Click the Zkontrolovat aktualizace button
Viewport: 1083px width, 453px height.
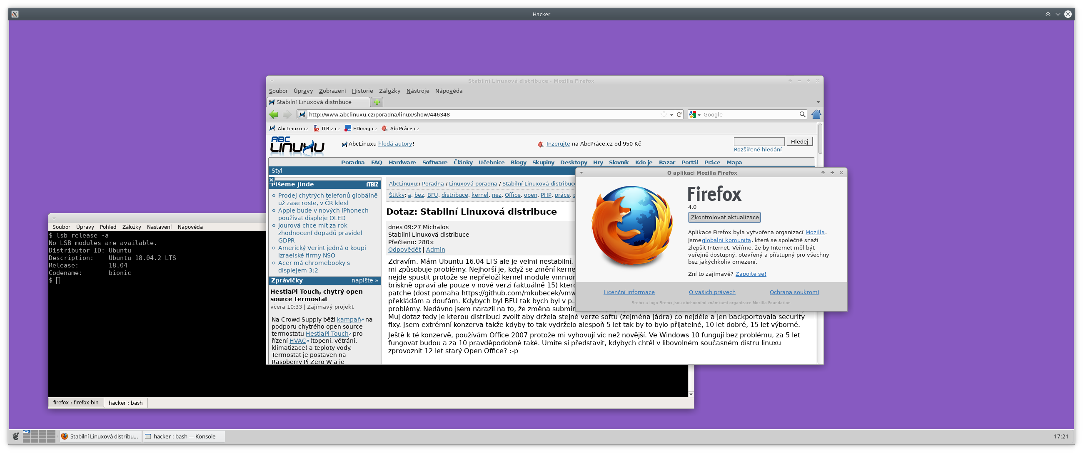click(724, 217)
